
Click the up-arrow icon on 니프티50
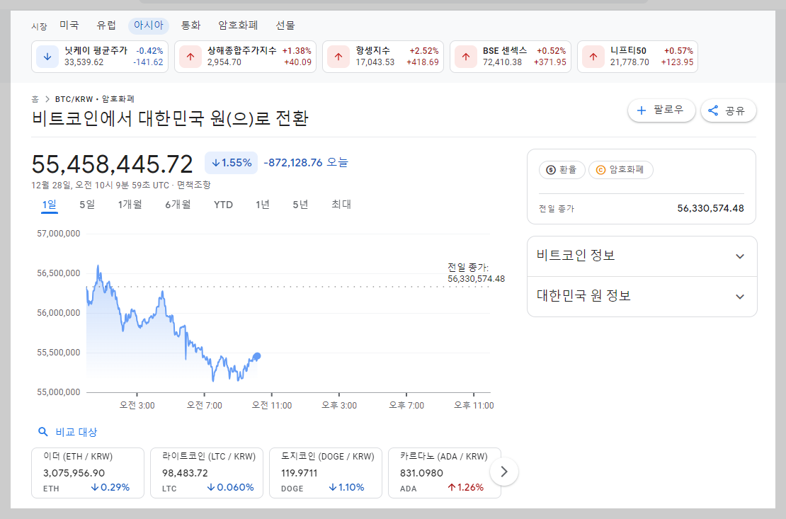tap(592, 56)
